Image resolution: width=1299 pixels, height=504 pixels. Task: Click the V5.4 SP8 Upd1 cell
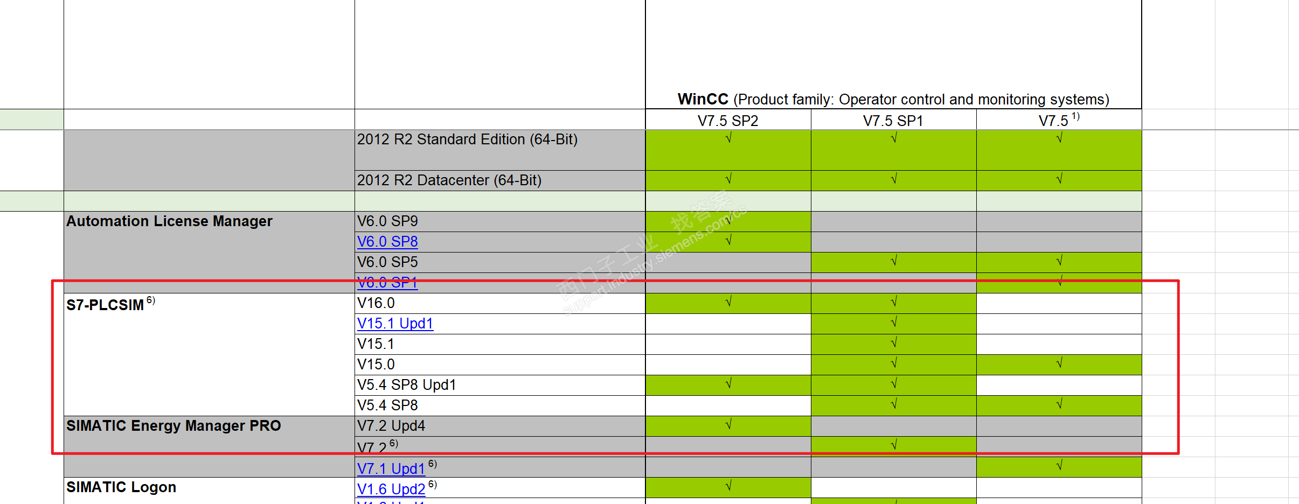coord(500,385)
